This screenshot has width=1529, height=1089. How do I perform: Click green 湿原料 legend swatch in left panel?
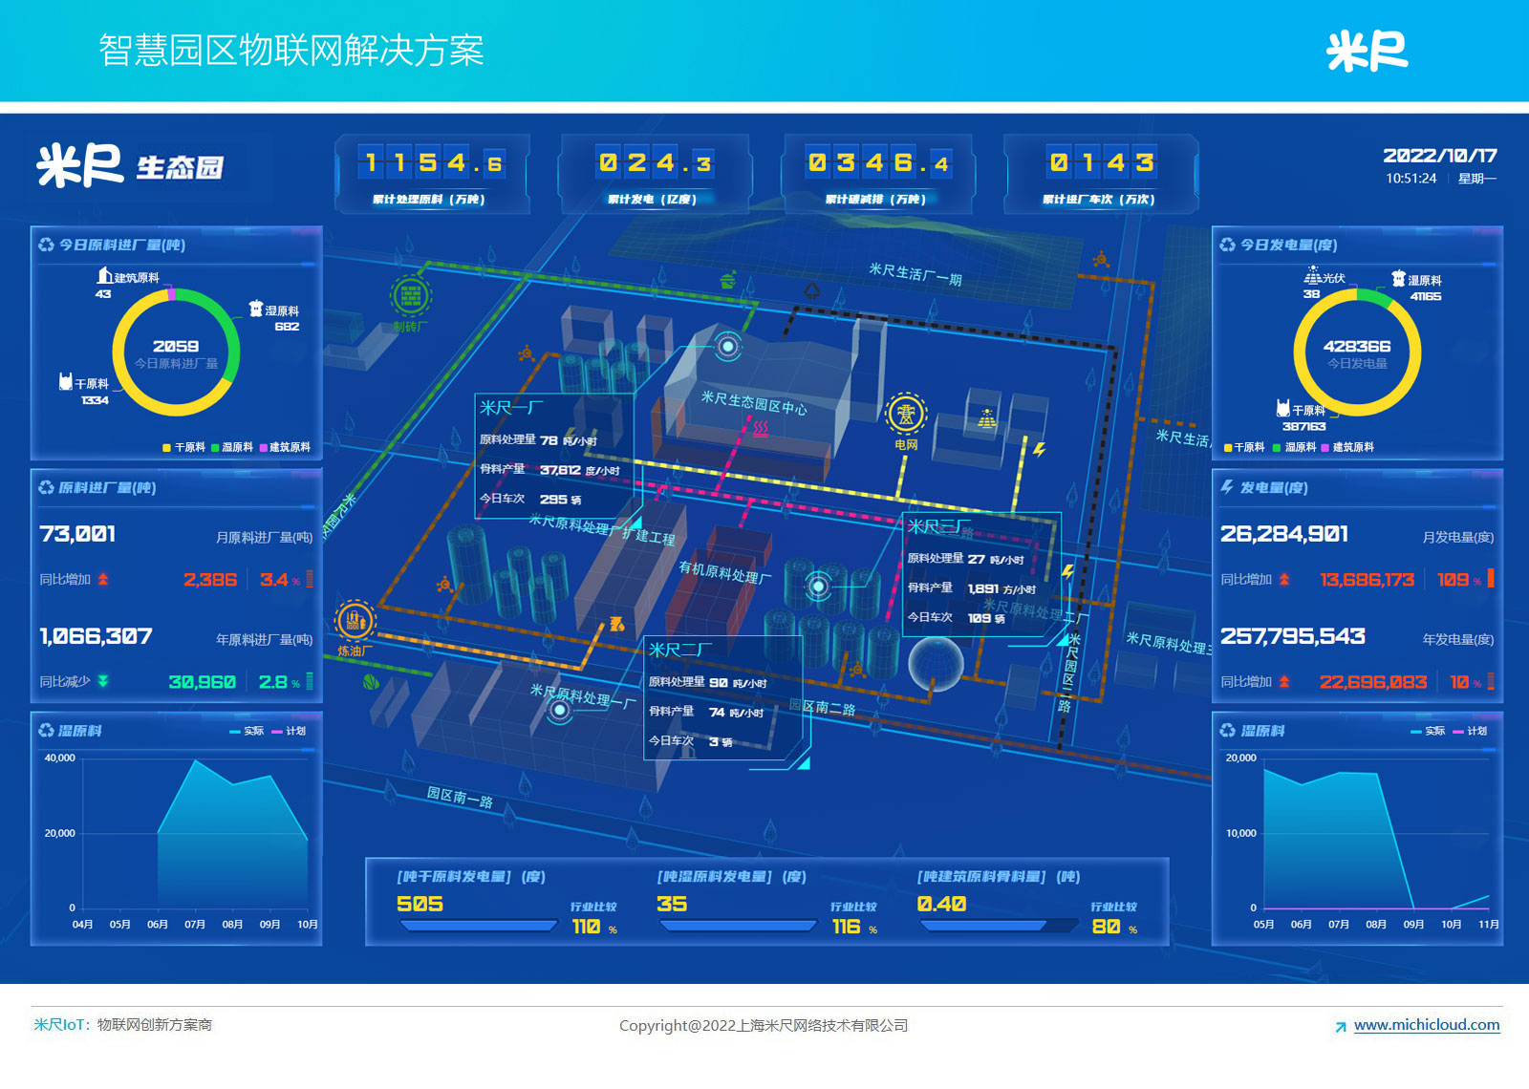click(x=215, y=447)
